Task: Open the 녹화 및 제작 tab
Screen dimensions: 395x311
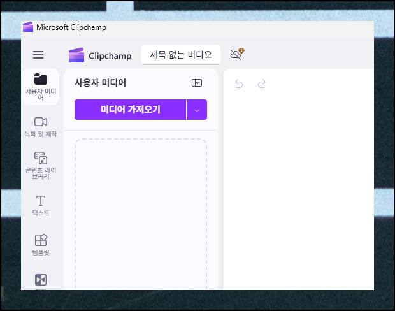Action: point(41,127)
